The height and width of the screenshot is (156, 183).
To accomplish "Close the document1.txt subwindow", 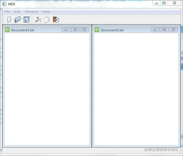I will (84, 30).
